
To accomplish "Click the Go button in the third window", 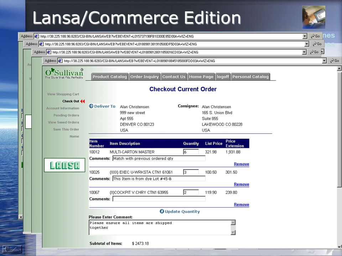I will [314, 52].
